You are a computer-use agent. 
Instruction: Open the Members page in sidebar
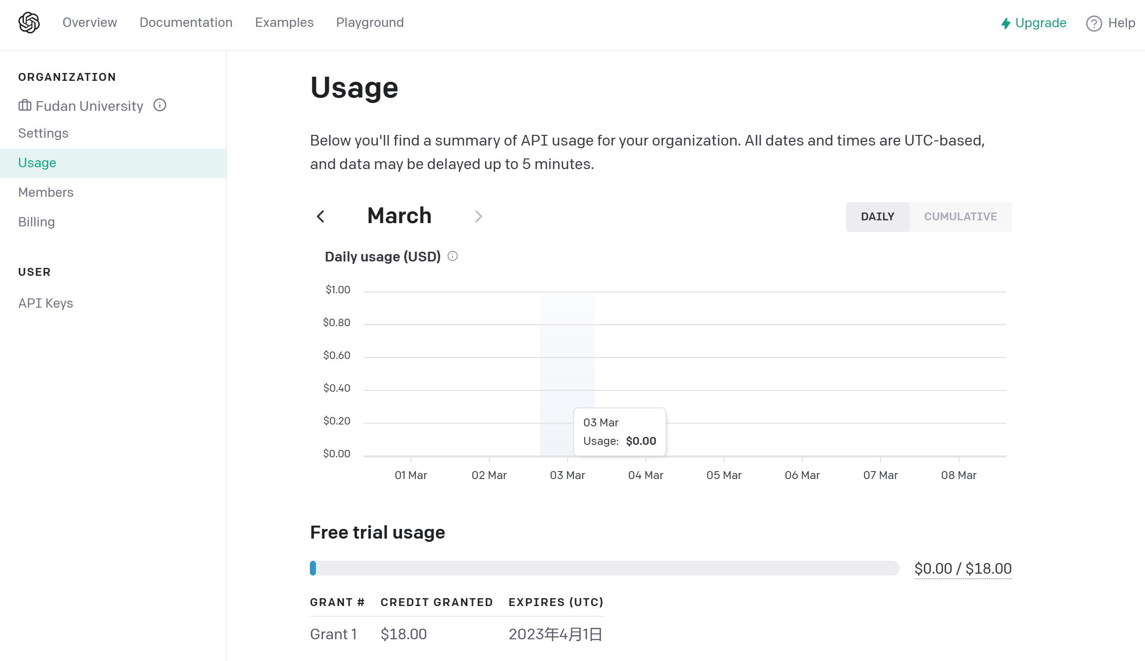46,193
